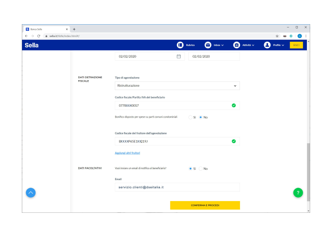The height and width of the screenshot is (237, 332).
Task: Open the green help question mark
Action: coord(298,192)
